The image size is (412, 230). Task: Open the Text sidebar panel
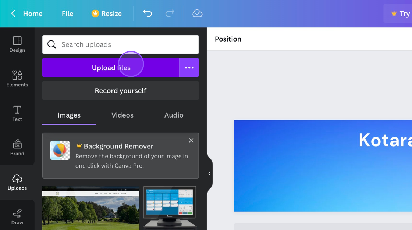click(17, 113)
